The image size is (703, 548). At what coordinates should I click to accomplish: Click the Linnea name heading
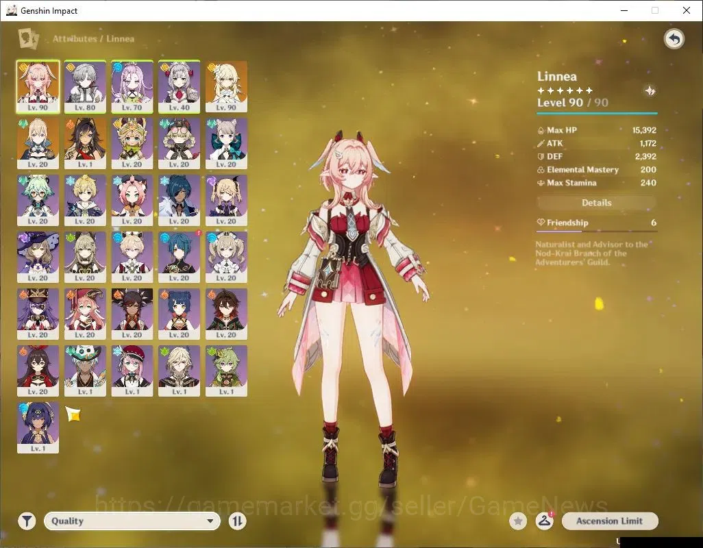pyautogui.click(x=557, y=76)
